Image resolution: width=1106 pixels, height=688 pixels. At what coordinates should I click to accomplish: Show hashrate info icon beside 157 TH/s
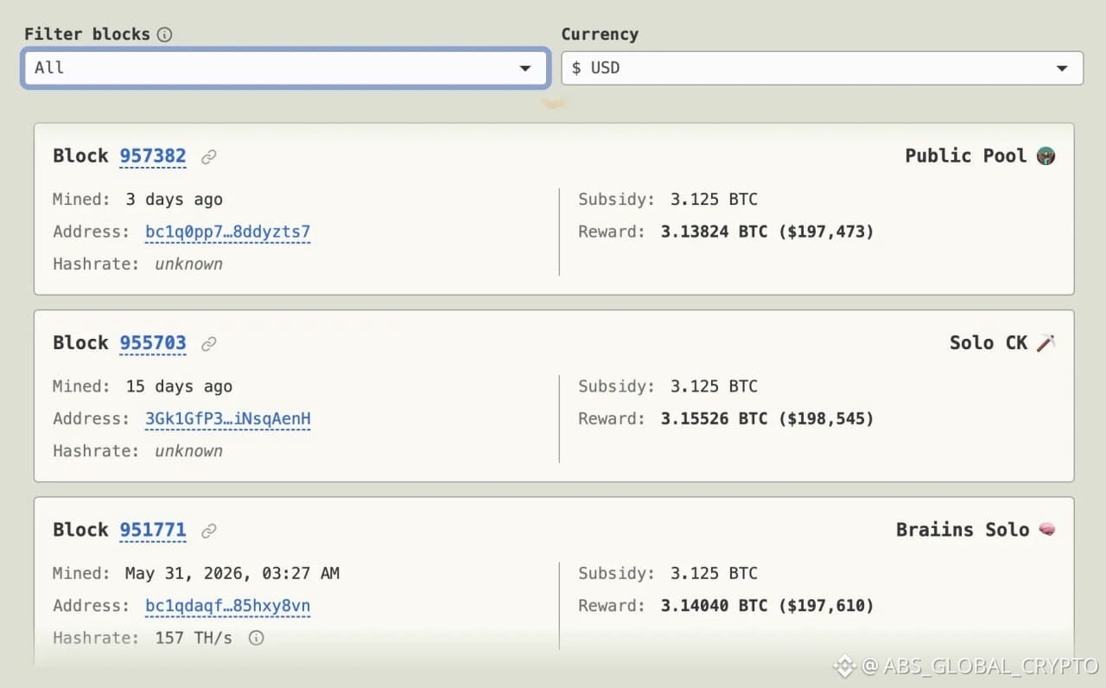pyautogui.click(x=256, y=638)
